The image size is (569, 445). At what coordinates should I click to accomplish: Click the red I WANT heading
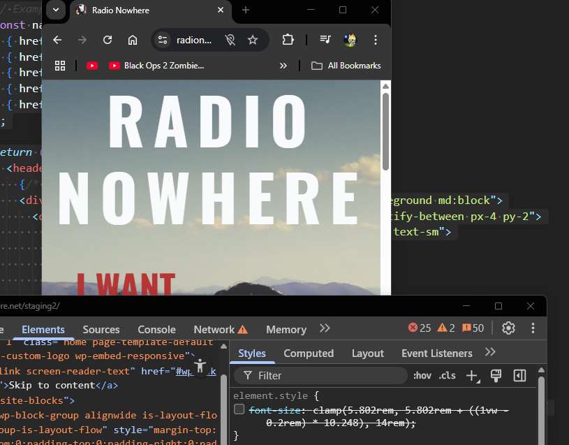126,284
